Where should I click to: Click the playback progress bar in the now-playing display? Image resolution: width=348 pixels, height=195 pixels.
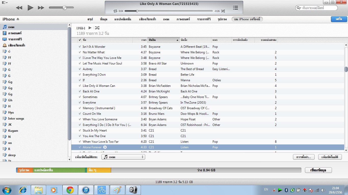click(x=168, y=11)
